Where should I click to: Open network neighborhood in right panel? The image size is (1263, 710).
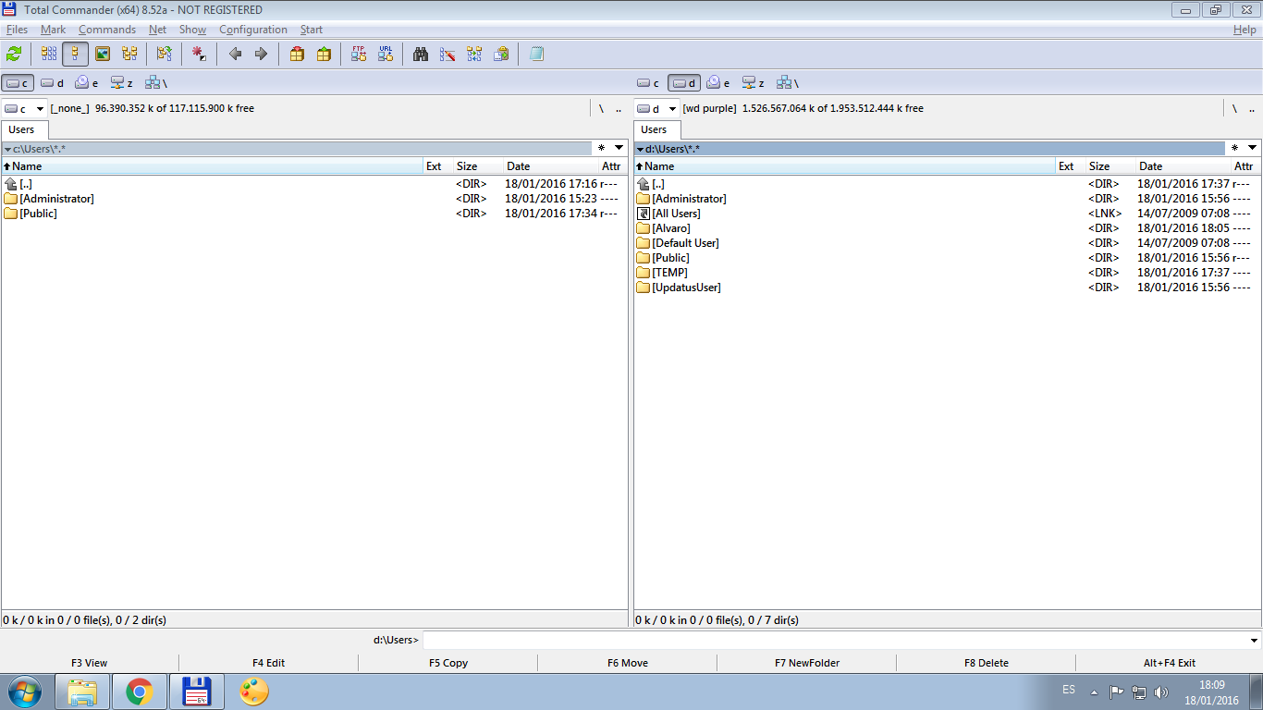point(788,83)
